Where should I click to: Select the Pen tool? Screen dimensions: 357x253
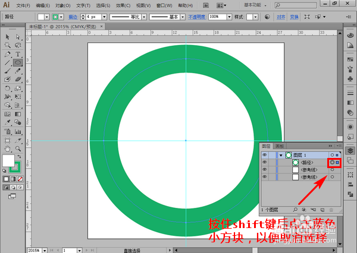[x=8, y=54]
